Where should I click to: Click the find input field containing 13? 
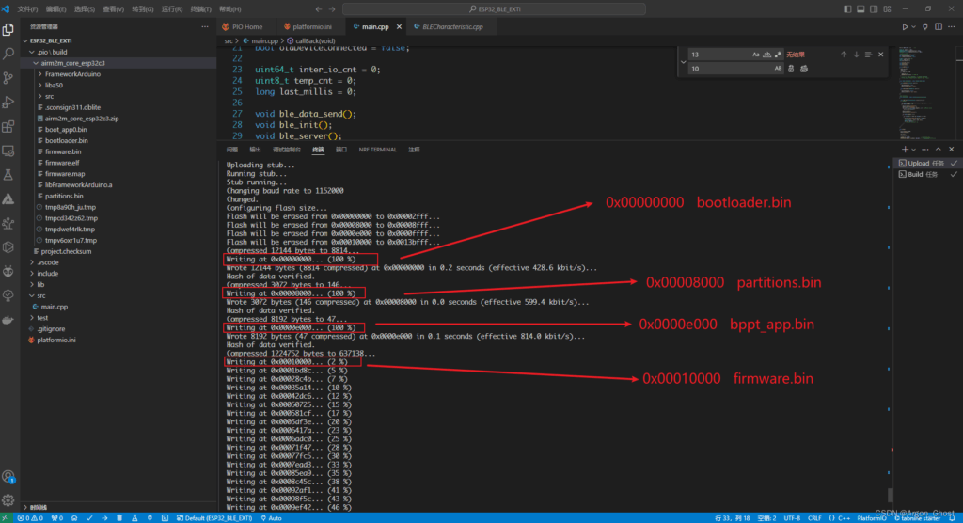pyautogui.click(x=715, y=55)
